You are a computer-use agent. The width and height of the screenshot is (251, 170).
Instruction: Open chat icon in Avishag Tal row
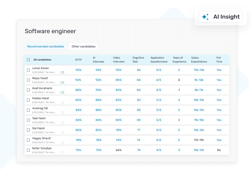pyautogui.click(x=63, y=113)
